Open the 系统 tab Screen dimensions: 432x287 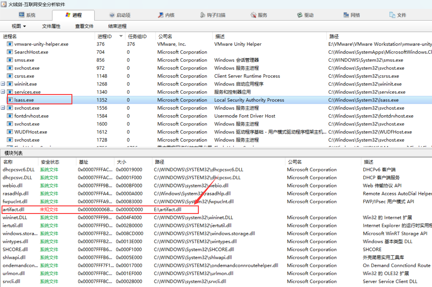point(27,15)
